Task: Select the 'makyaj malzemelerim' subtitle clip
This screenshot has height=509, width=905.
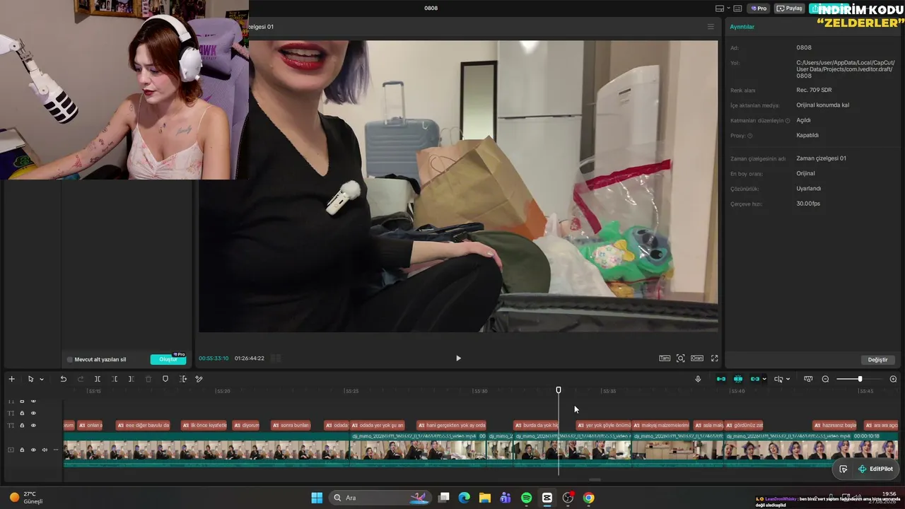Action: (660, 425)
